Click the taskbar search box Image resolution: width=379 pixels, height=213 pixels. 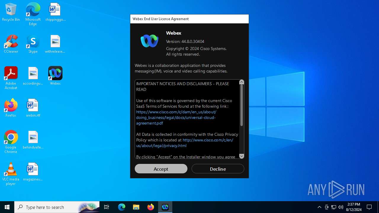pyautogui.click(x=57, y=207)
